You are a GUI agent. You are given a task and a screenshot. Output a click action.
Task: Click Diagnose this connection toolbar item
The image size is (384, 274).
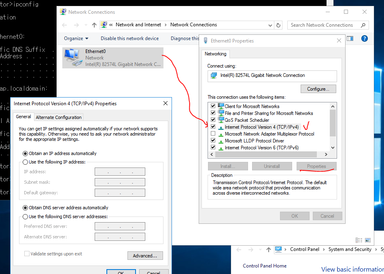click(185, 38)
